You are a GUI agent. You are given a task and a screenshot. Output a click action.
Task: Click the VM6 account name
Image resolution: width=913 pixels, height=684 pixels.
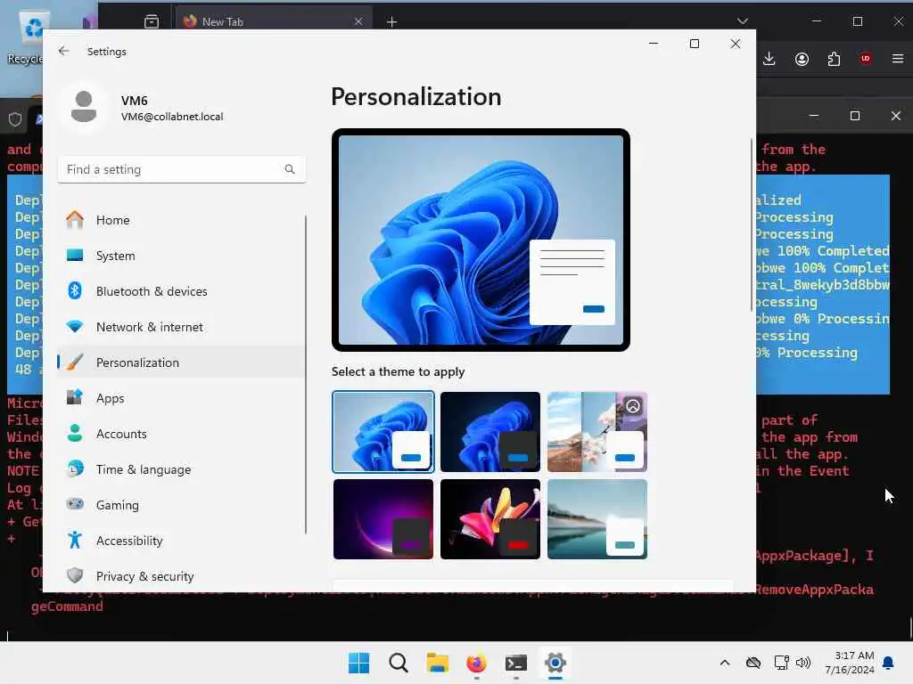point(135,101)
